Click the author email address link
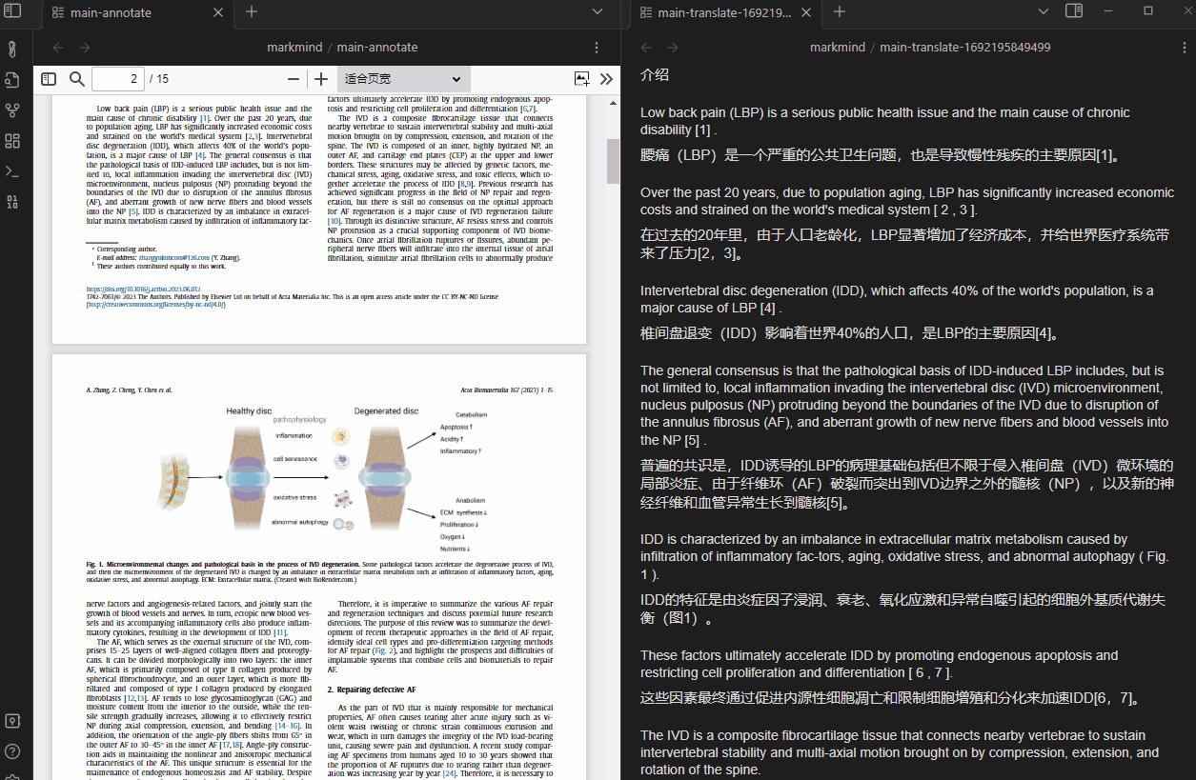This screenshot has height=780, width=1196. [173, 257]
